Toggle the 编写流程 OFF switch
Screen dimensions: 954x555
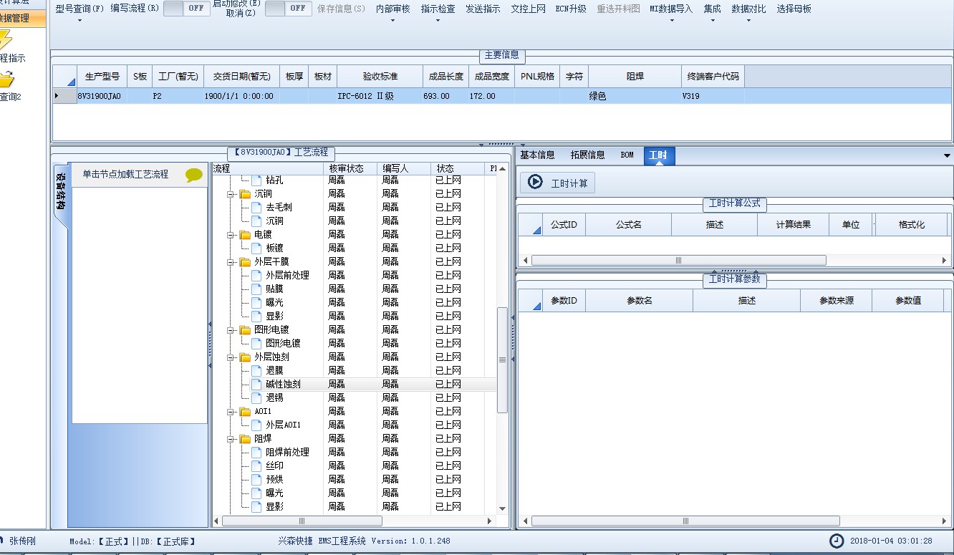187,9
